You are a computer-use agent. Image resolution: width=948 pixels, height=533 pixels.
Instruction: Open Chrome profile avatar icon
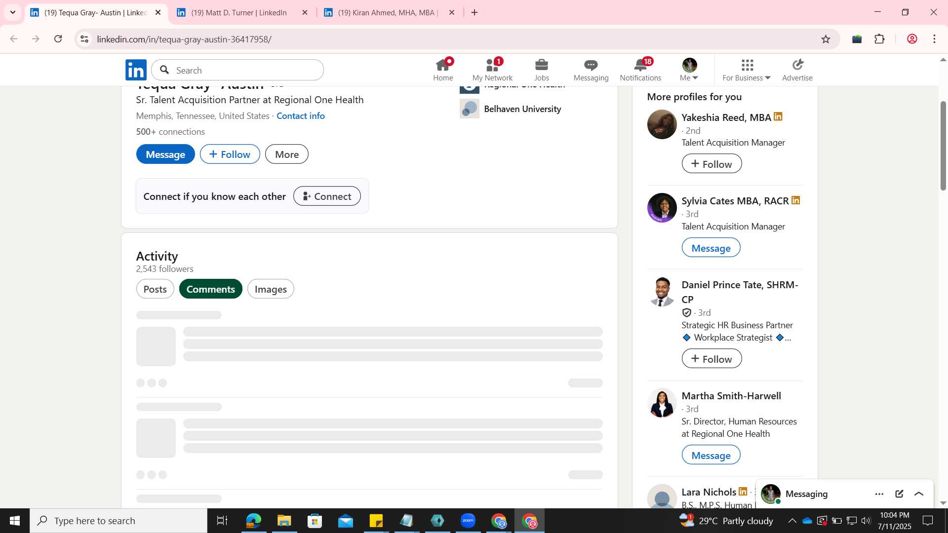click(911, 39)
